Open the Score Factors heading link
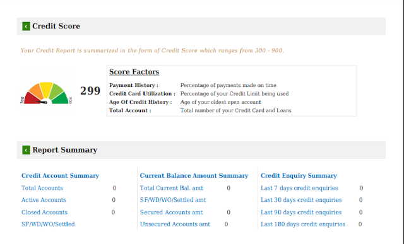The image size is (404, 244). coord(134,72)
